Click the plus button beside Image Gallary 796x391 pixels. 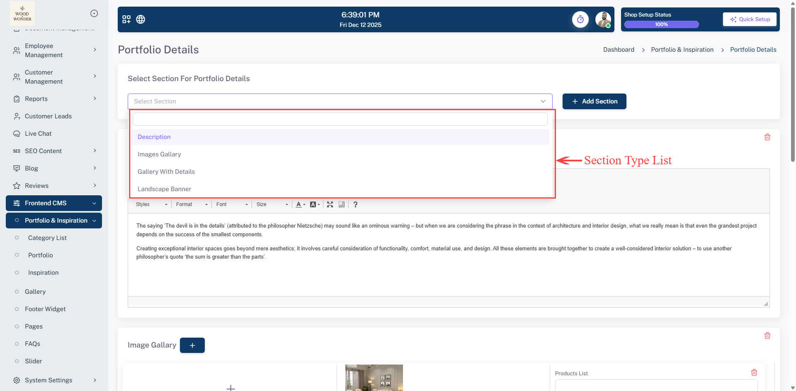click(192, 345)
